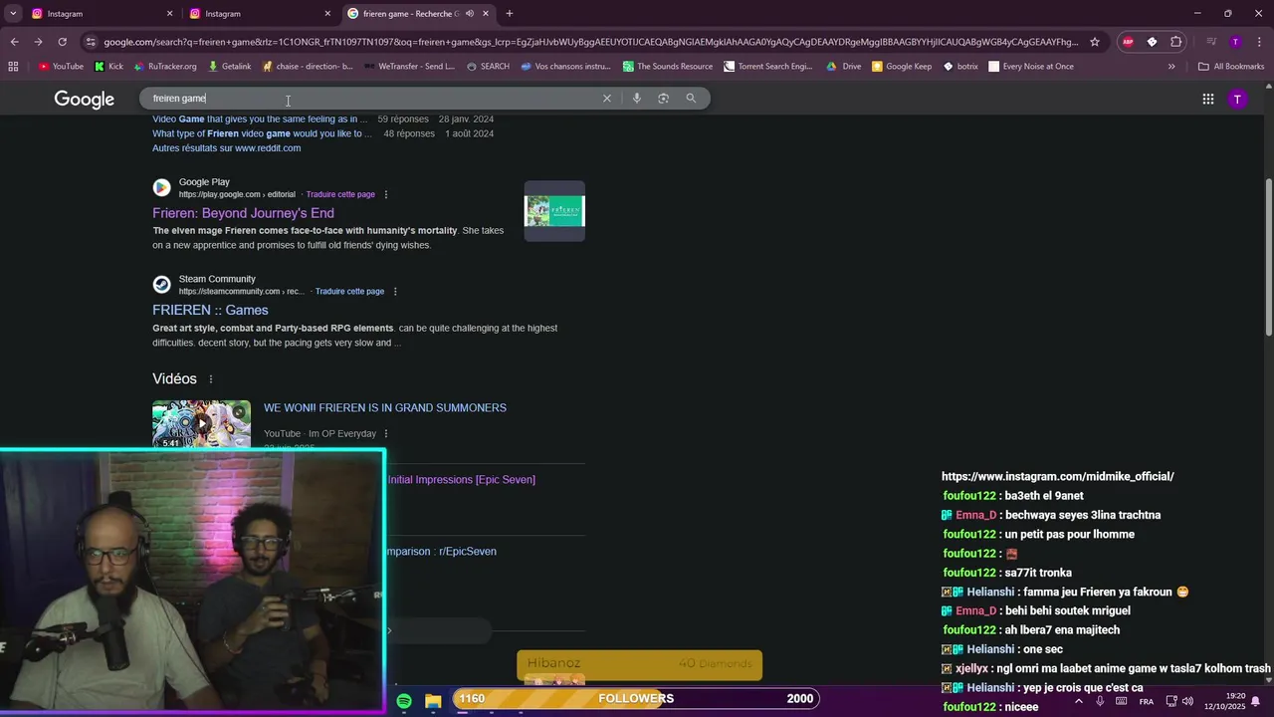This screenshot has width=1274, height=717.
Task: Mute the frieren game tab audio
Action: tap(469, 14)
